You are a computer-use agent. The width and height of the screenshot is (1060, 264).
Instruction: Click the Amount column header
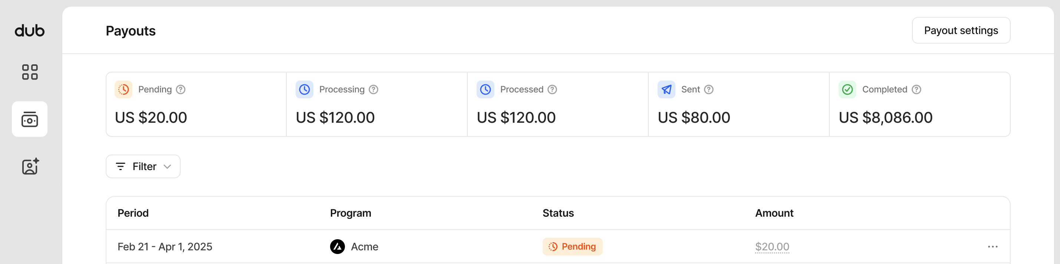tap(774, 213)
